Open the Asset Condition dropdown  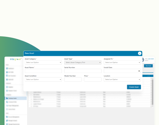point(43,79)
